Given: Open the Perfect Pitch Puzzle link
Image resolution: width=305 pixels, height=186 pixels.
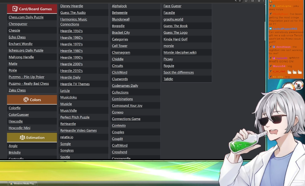Looking at the screenshot, I should (x=75, y=117).
